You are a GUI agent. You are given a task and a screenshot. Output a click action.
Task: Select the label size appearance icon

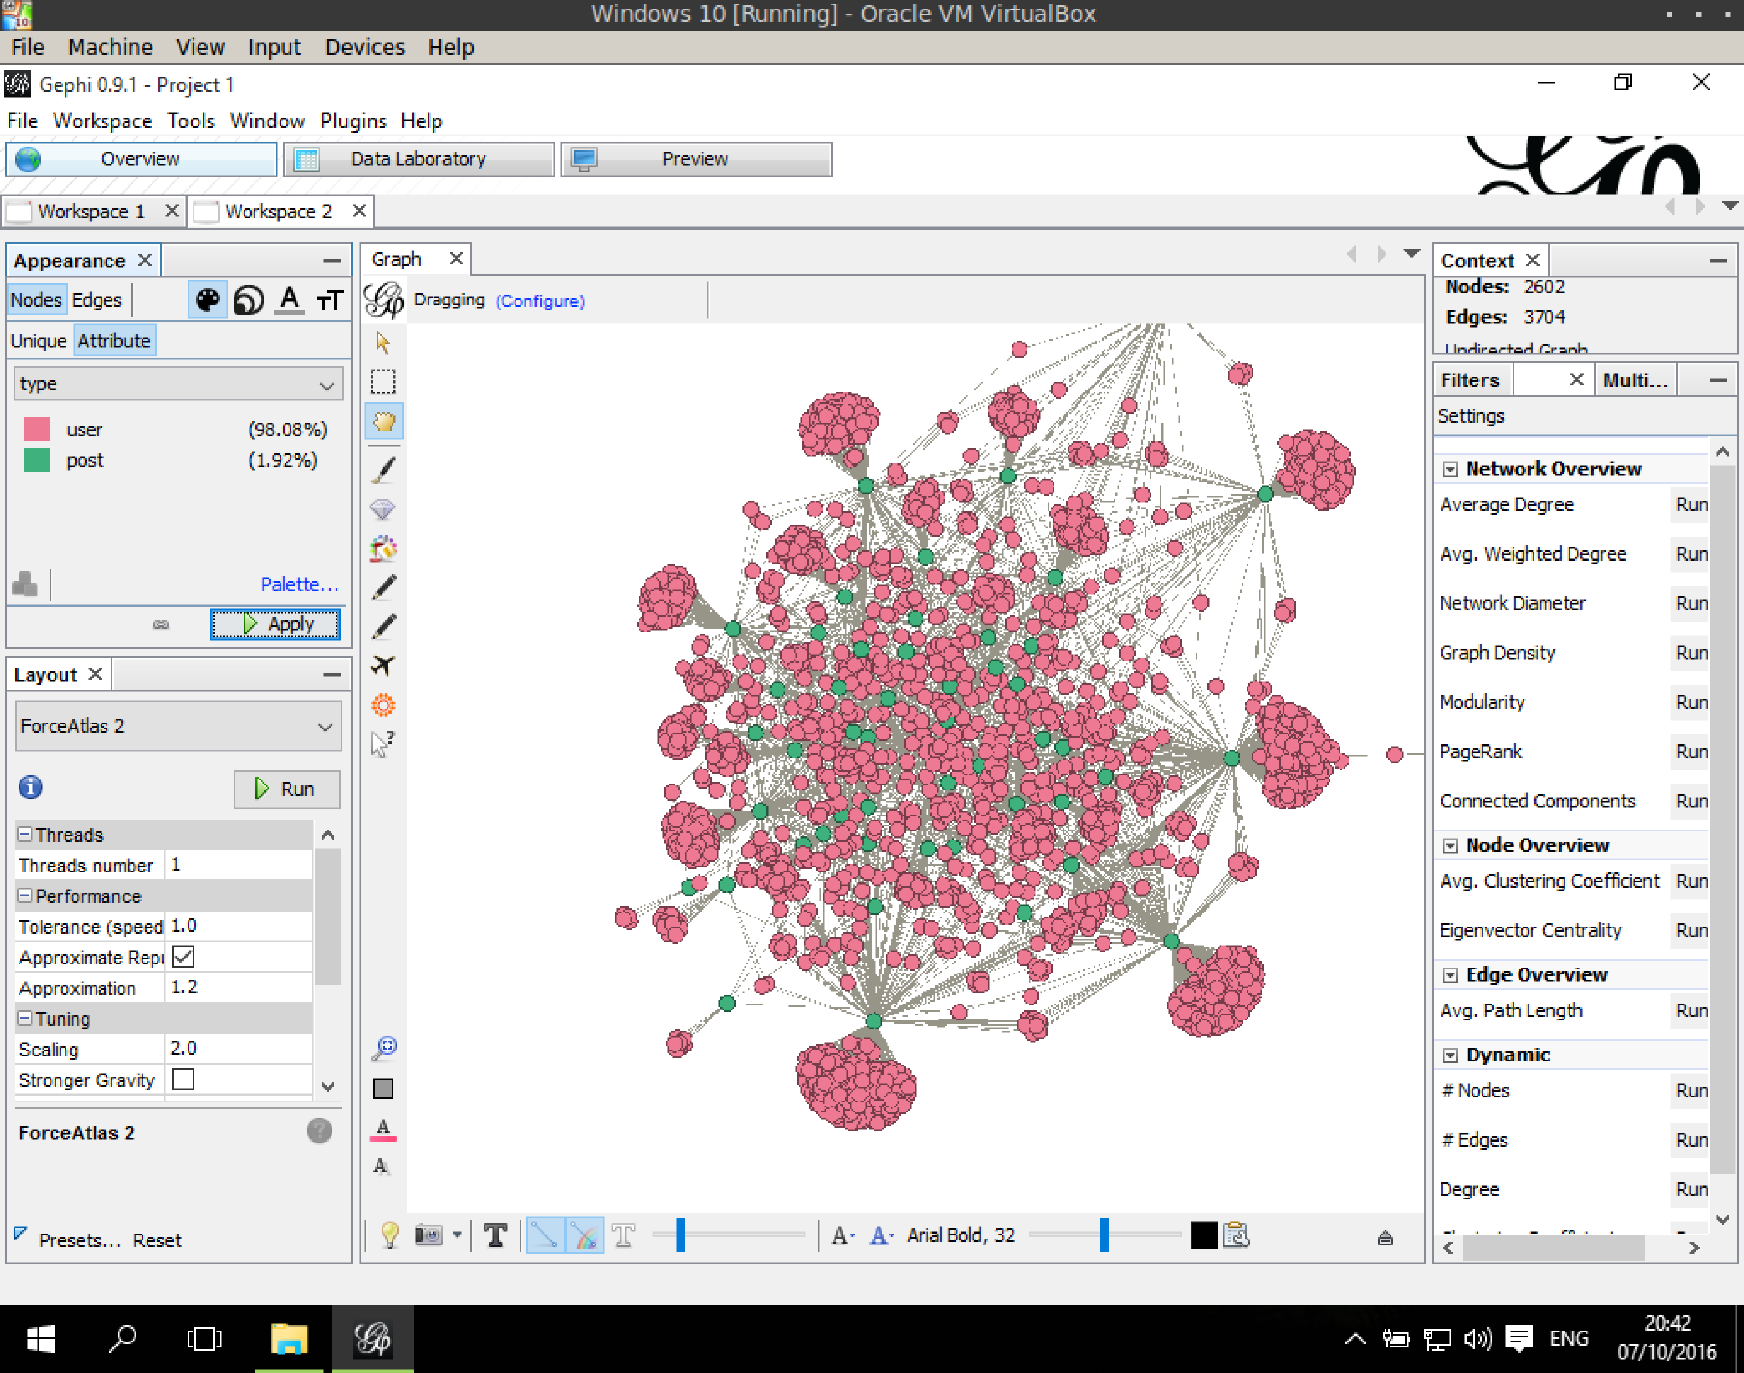330,300
